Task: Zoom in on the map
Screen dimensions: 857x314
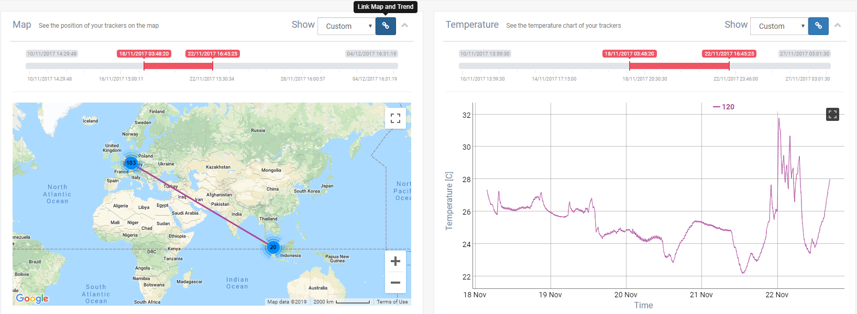Action: (x=395, y=261)
